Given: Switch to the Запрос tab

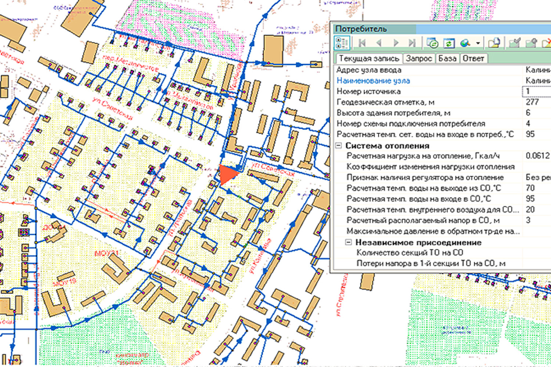Looking at the screenshot, I should click(419, 58).
